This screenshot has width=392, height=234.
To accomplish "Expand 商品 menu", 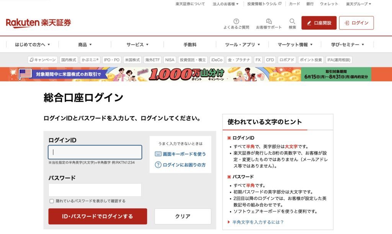I will (x=85, y=44).
